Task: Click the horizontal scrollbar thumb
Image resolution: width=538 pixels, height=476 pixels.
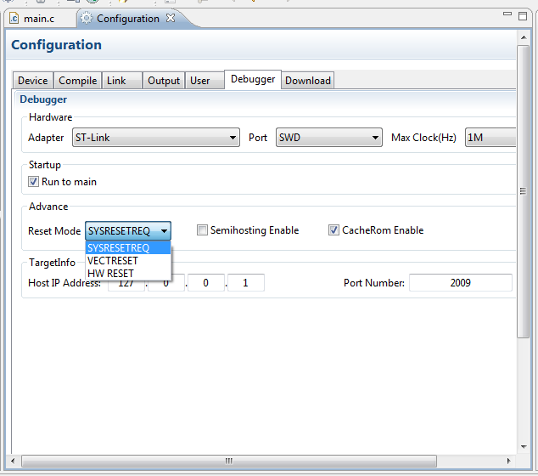Action: (229, 461)
